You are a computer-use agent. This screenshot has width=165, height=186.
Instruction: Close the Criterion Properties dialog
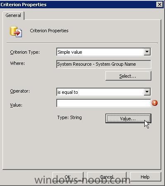click(160, 5)
